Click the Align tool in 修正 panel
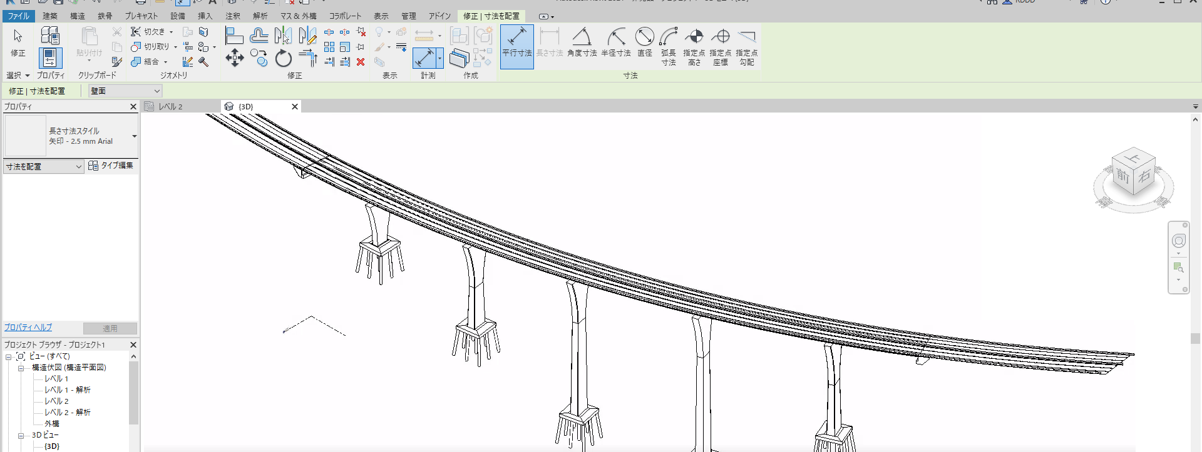 coord(234,36)
